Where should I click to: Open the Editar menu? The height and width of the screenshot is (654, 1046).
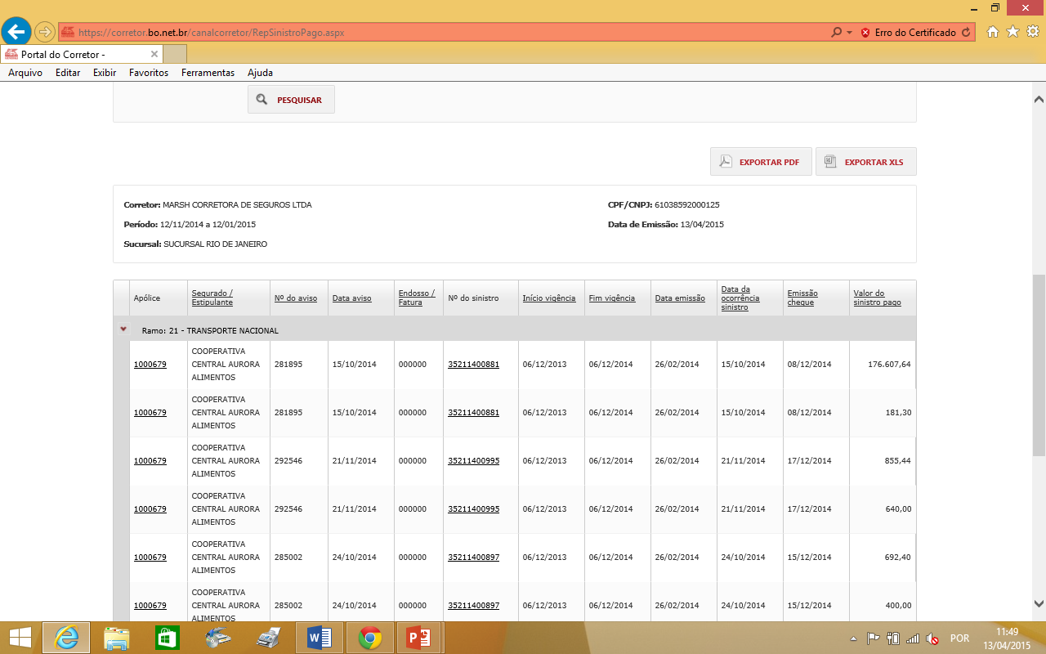click(68, 73)
